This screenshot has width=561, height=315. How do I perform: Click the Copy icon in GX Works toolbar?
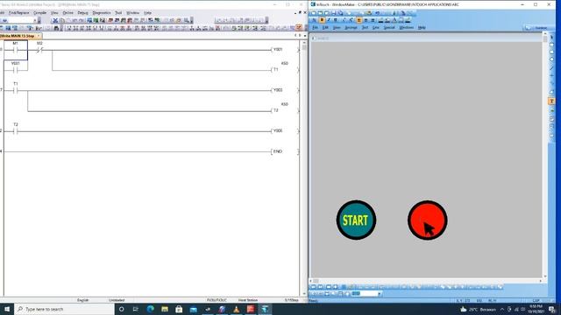tap(62, 20)
